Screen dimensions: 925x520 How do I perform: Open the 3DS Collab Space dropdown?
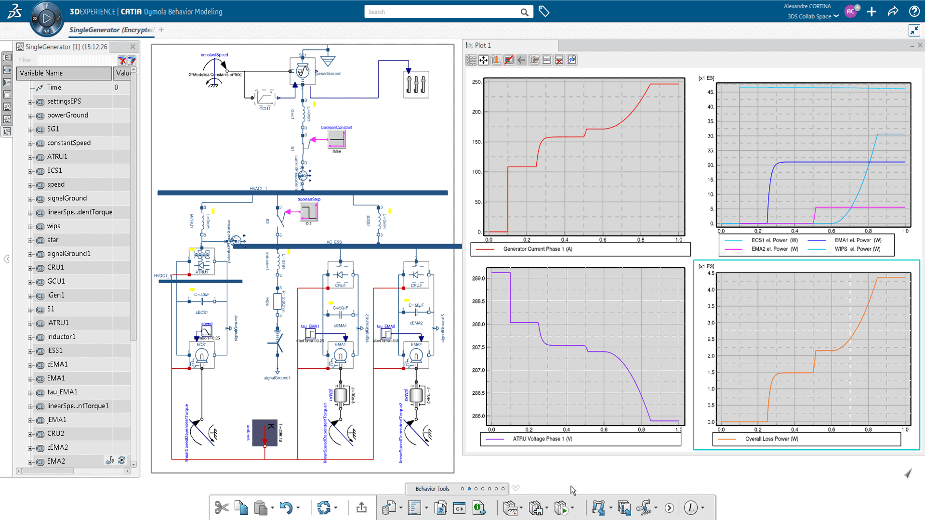pyautogui.click(x=836, y=16)
